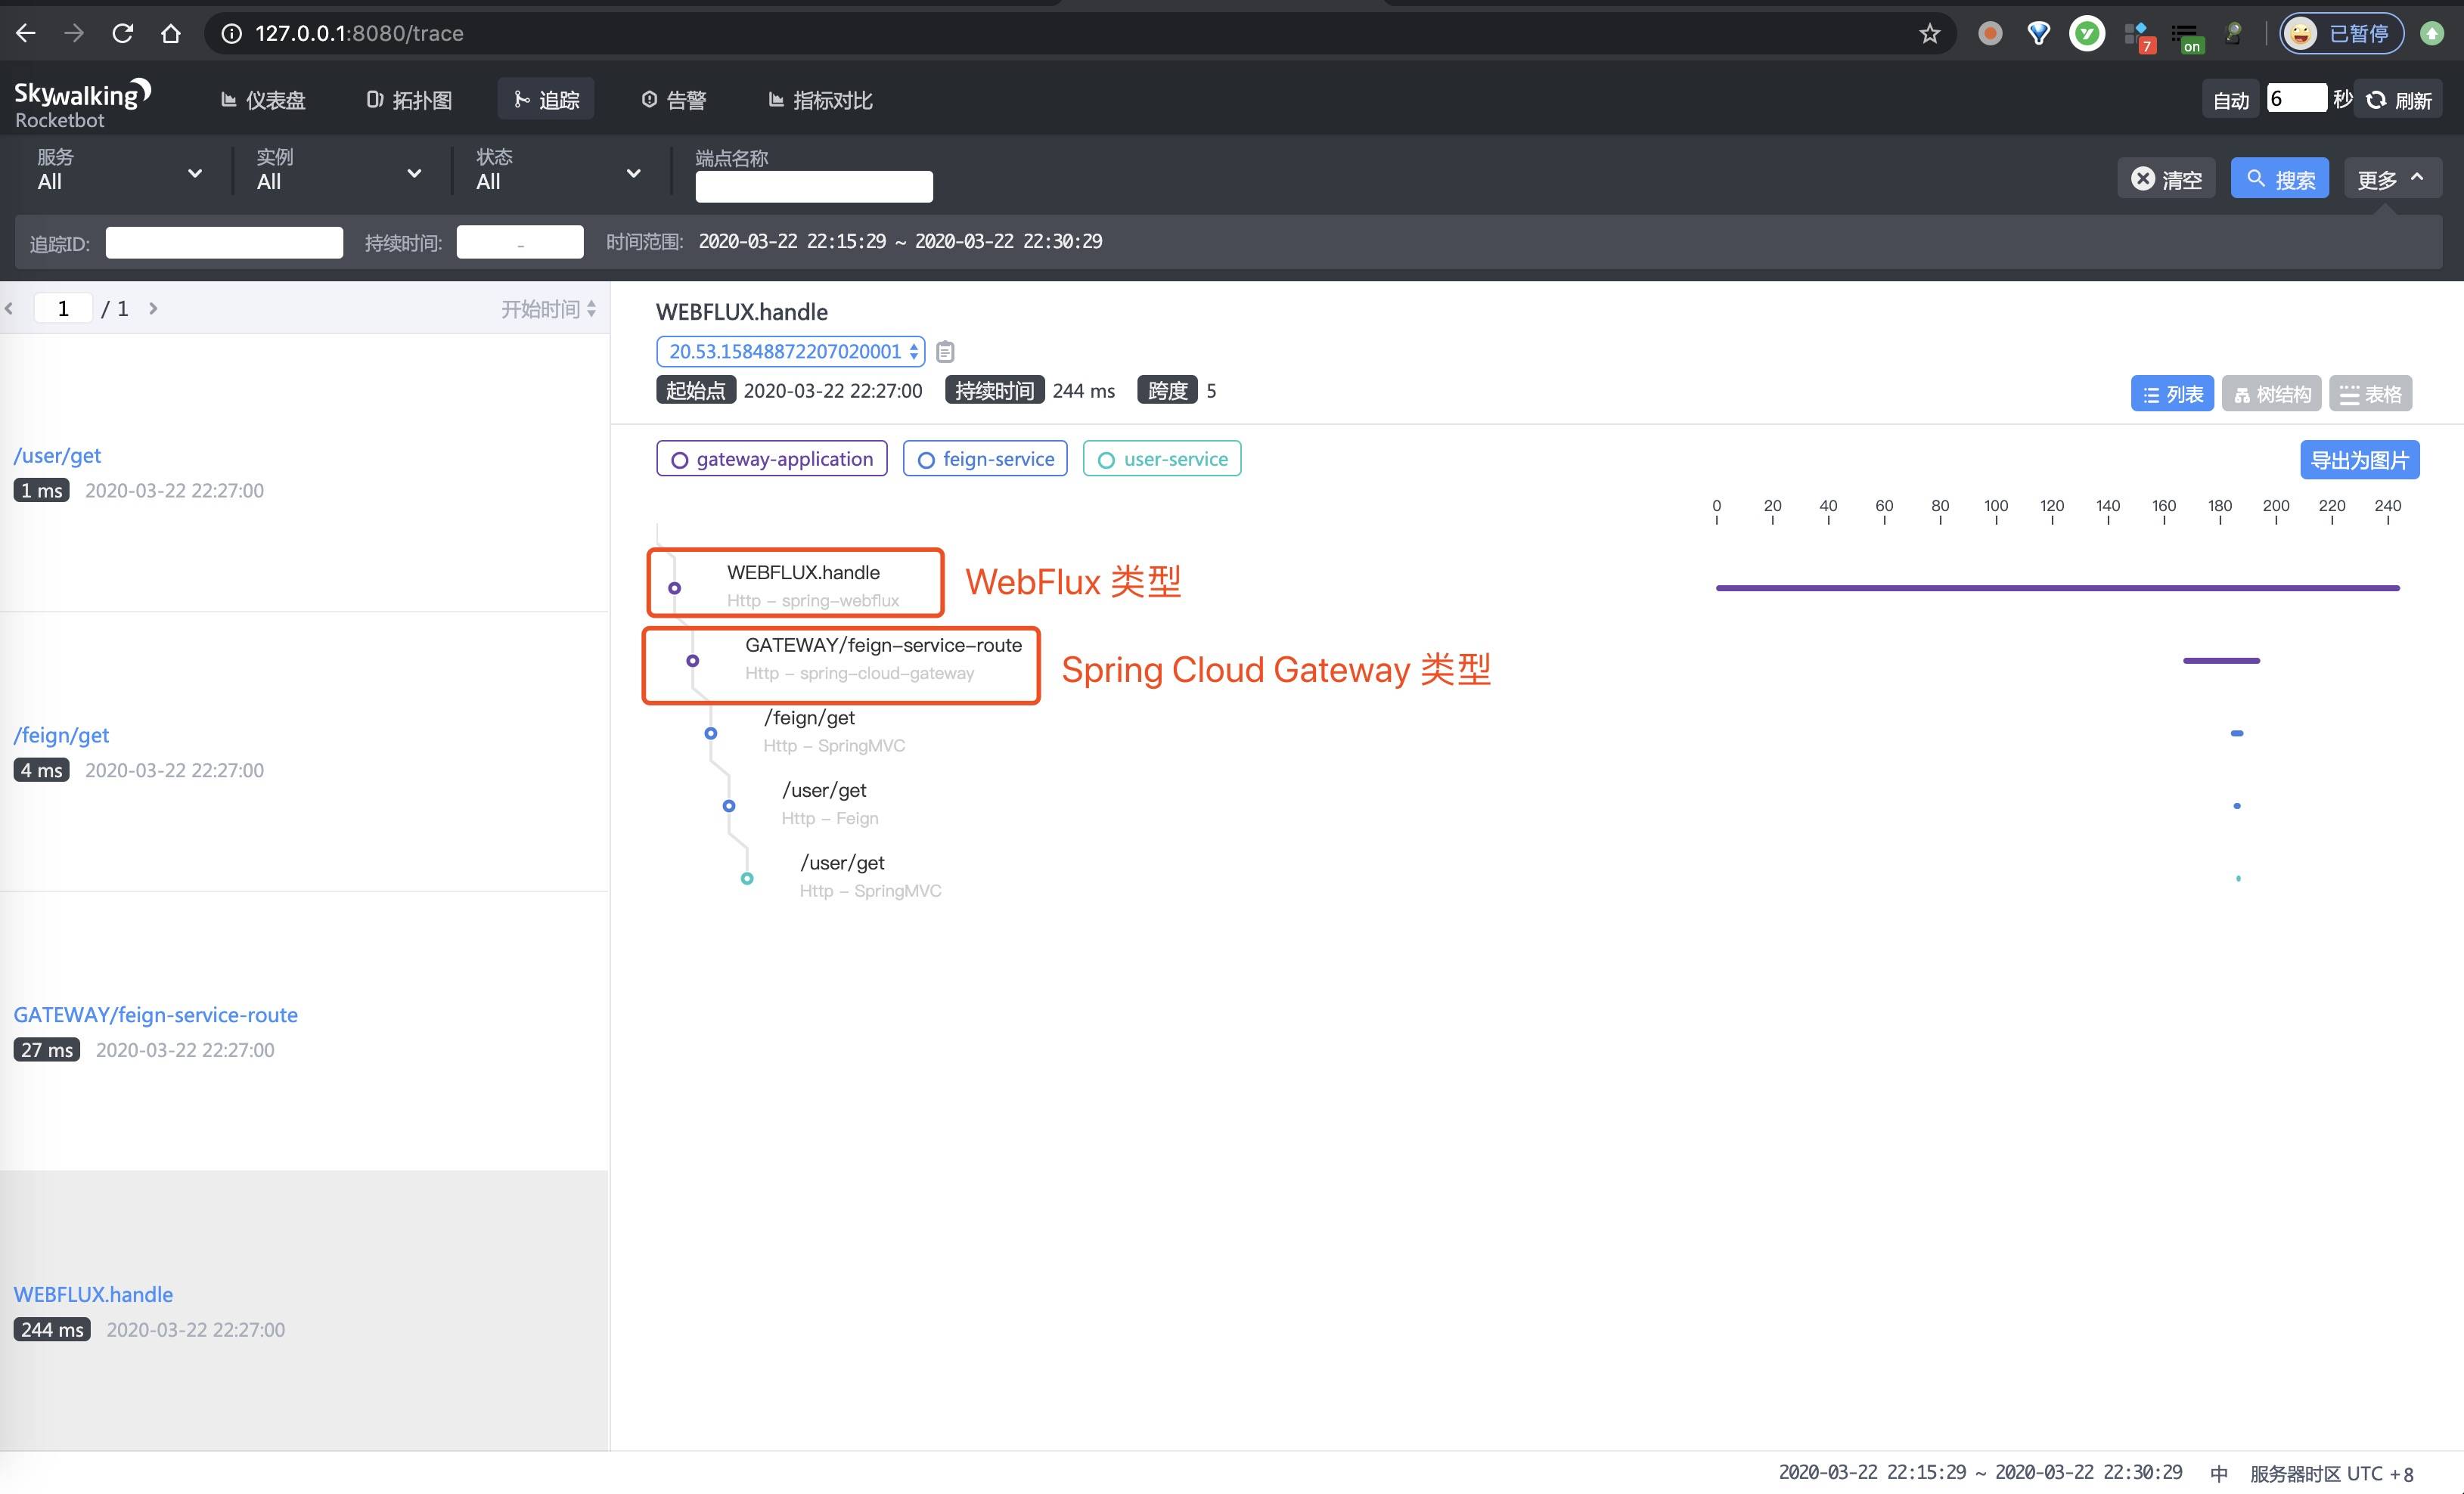
Task: Toggle the 自动 auto refresh button
Action: [2230, 100]
